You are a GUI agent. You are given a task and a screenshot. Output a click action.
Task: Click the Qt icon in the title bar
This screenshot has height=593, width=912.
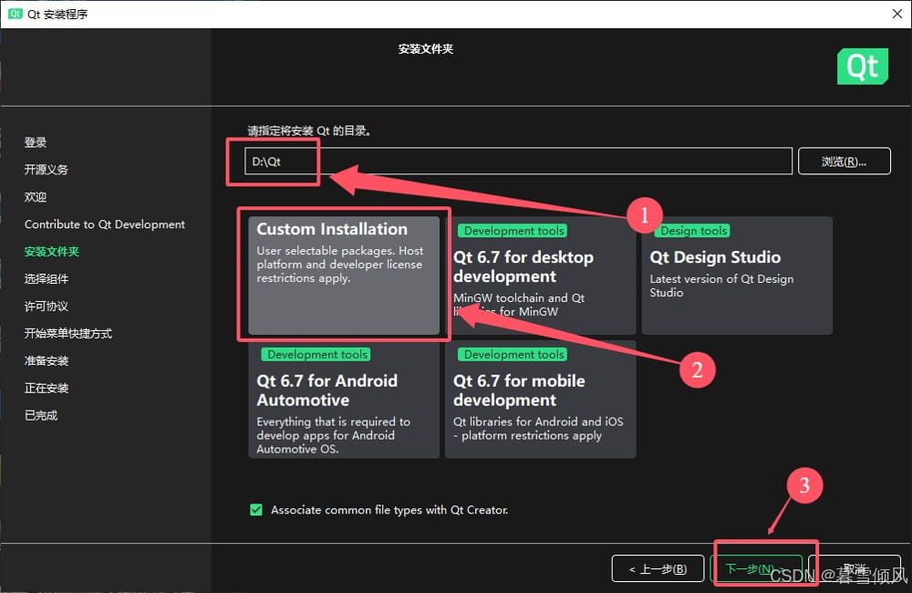16,14
